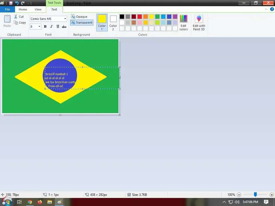Viewport: 275px width, 206px height.
Task: Click the taskbar clock 5:47:06 PM
Action: coord(251,202)
